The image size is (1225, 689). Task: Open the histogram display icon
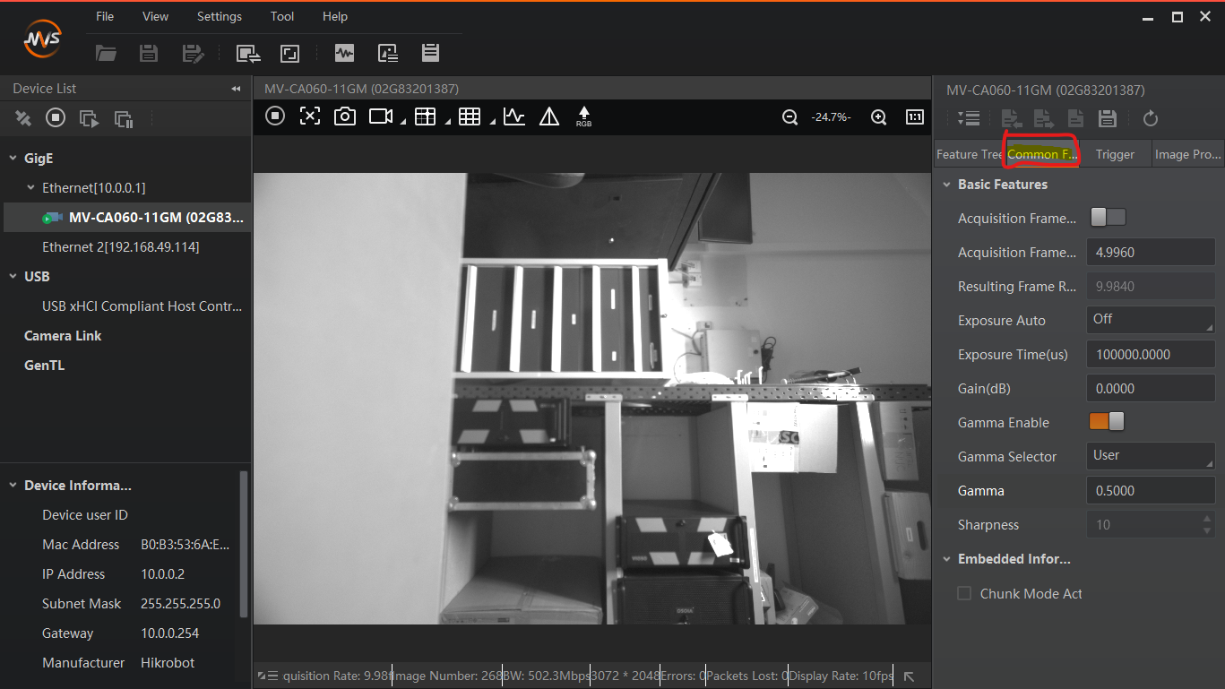tap(513, 116)
